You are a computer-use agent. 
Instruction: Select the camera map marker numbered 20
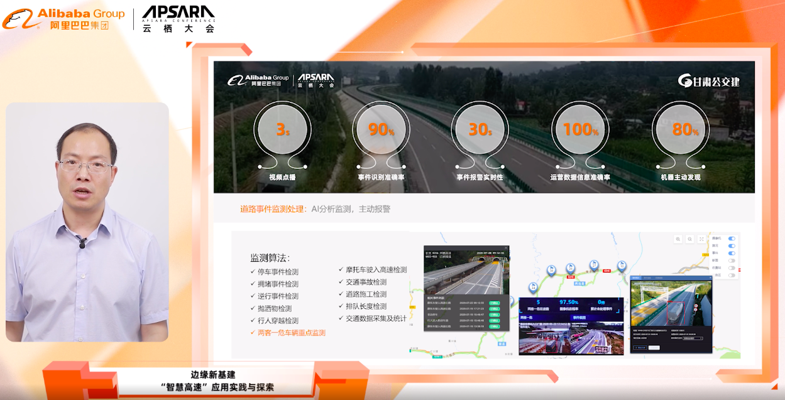pos(570,268)
